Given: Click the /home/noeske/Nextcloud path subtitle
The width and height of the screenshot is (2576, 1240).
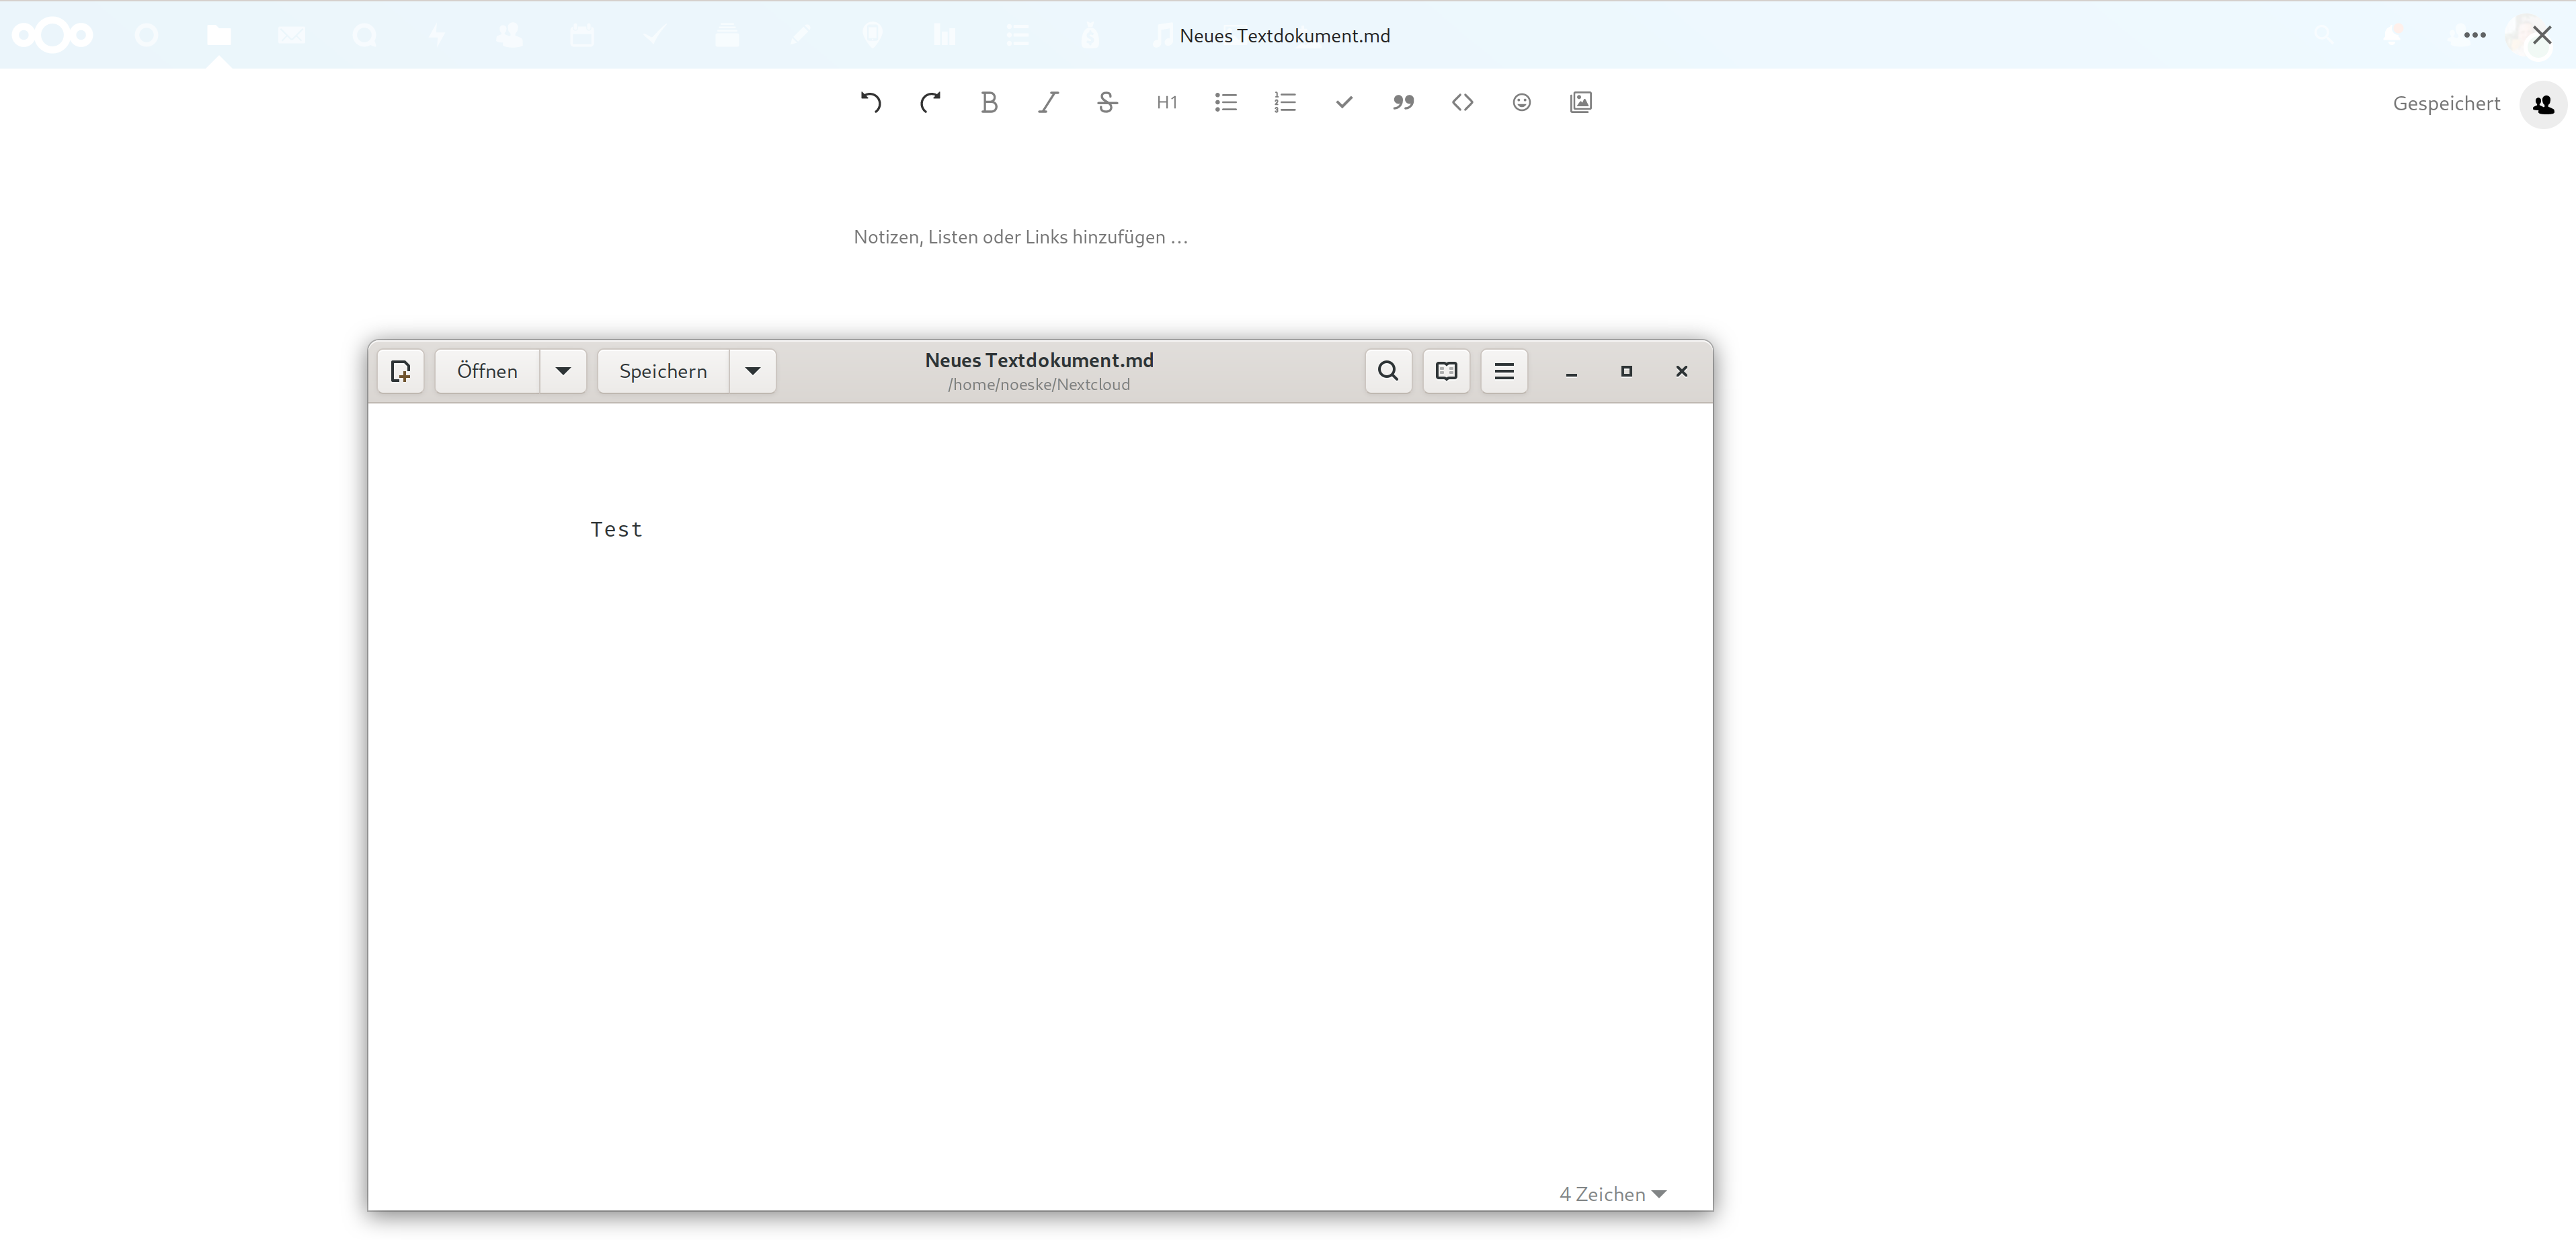Looking at the screenshot, I should (x=1039, y=384).
